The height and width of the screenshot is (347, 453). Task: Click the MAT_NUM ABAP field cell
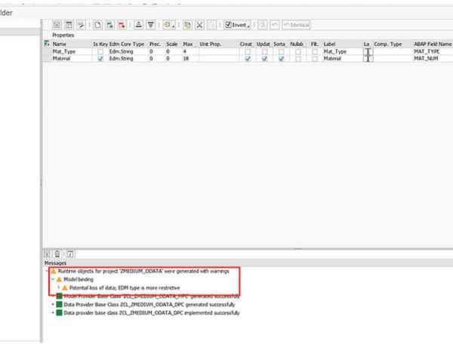pos(426,58)
